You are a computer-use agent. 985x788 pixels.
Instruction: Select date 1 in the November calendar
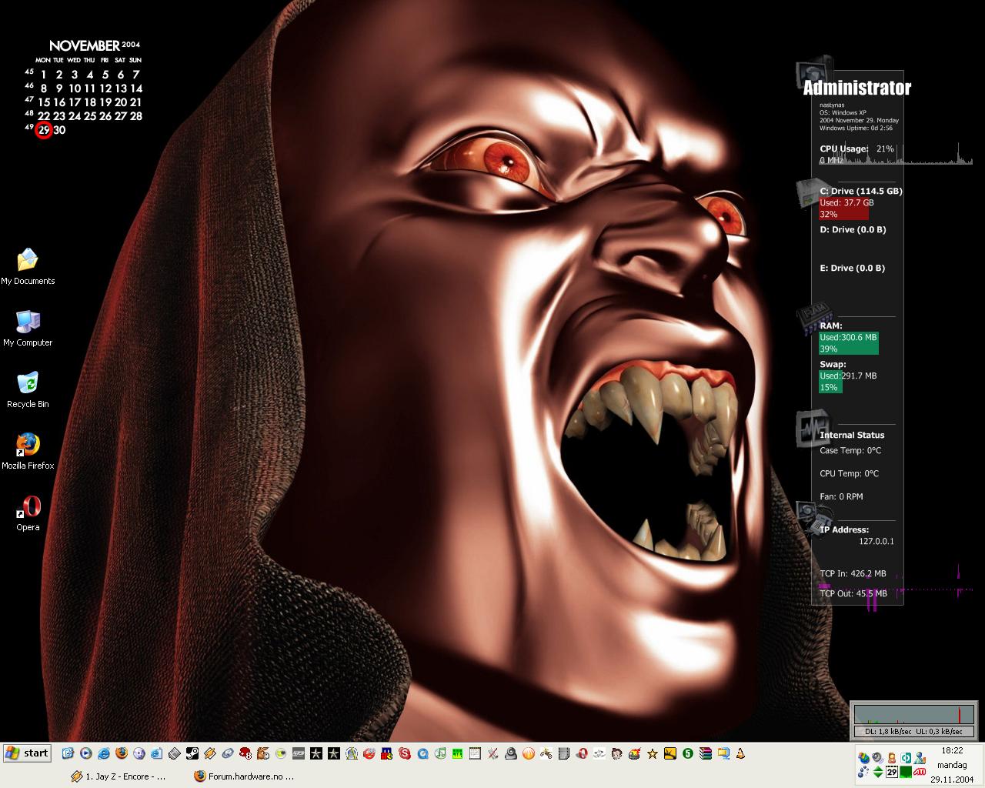pos(44,75)
